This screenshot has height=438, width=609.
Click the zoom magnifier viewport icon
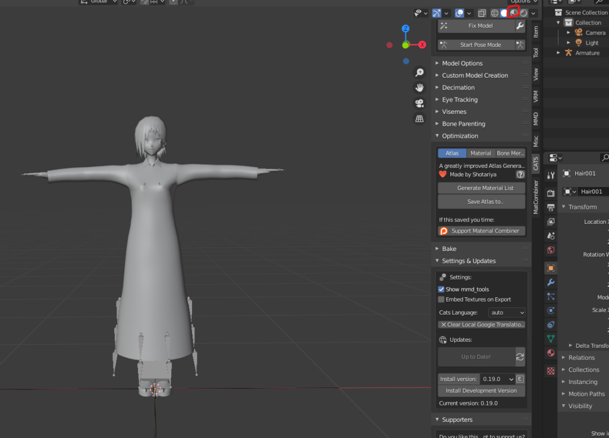419,72
